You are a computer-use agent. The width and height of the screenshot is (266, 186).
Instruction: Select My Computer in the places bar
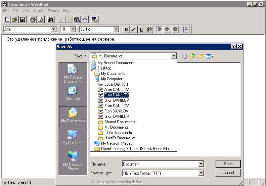pyautogui.click(x=73, y=137)
